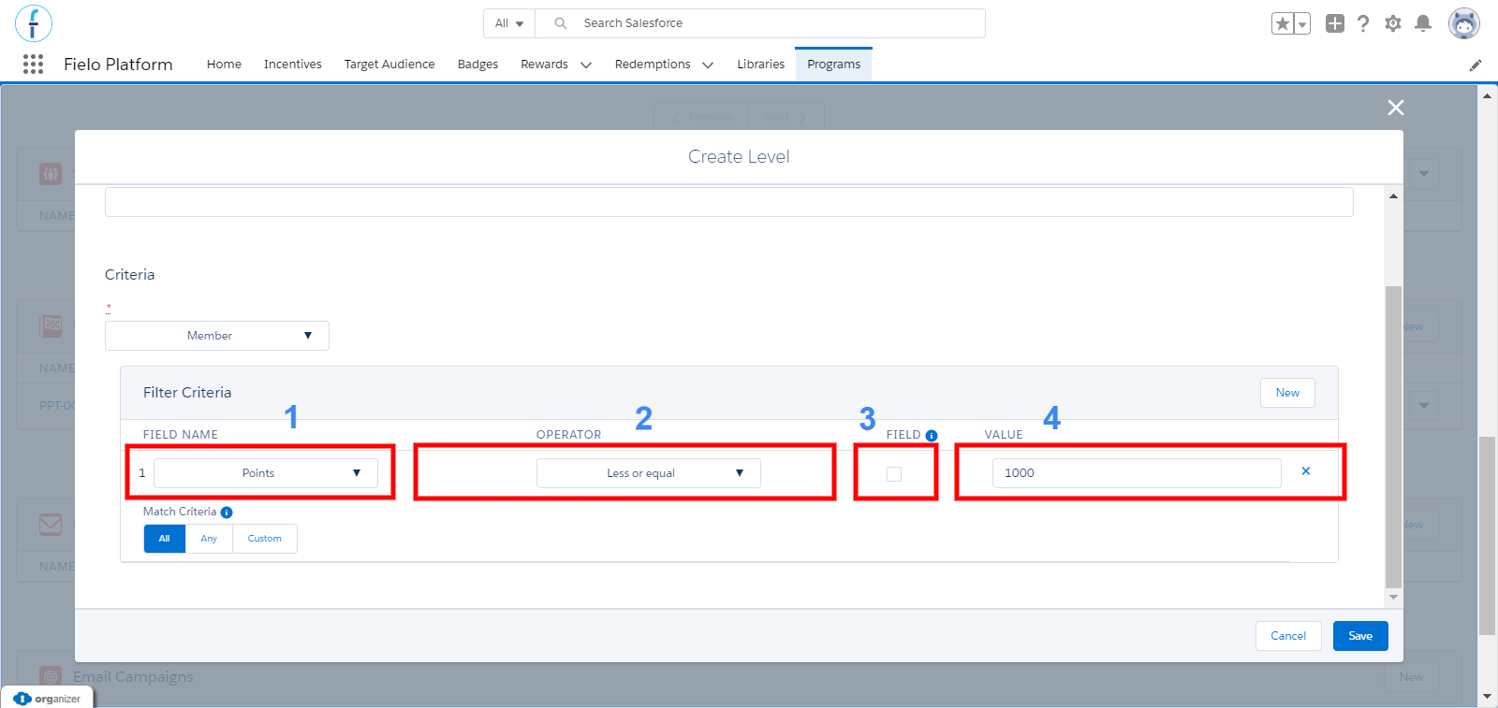
Task: Expand the Favorites list dropdown arrow
Action: click(1302, 24)
